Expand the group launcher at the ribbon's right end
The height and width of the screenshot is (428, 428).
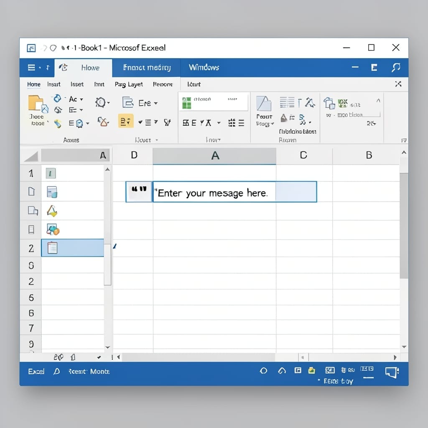(404, 140)
